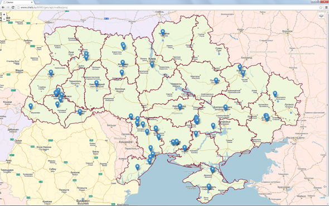Screen dimensions: 329x206
Task: Click the marker near Simferopol in Crimea
Action: point(209,186)
